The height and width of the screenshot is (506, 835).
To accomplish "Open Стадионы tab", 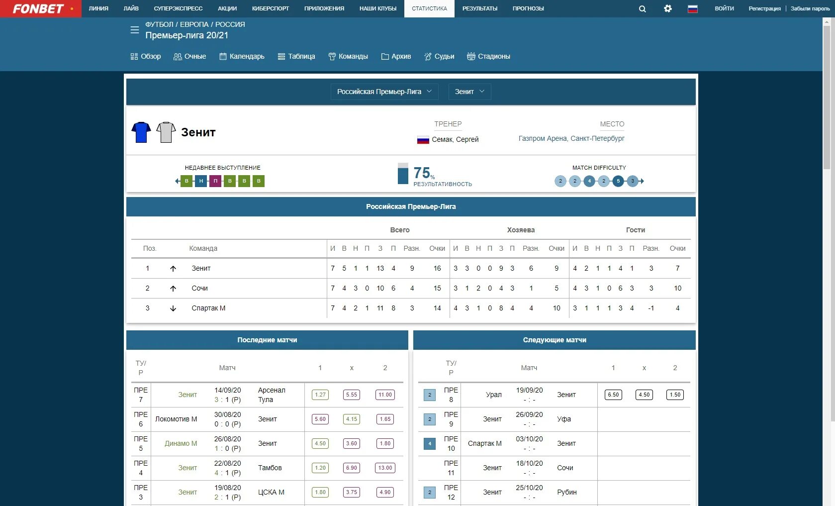I will click(x=489, y=56).
